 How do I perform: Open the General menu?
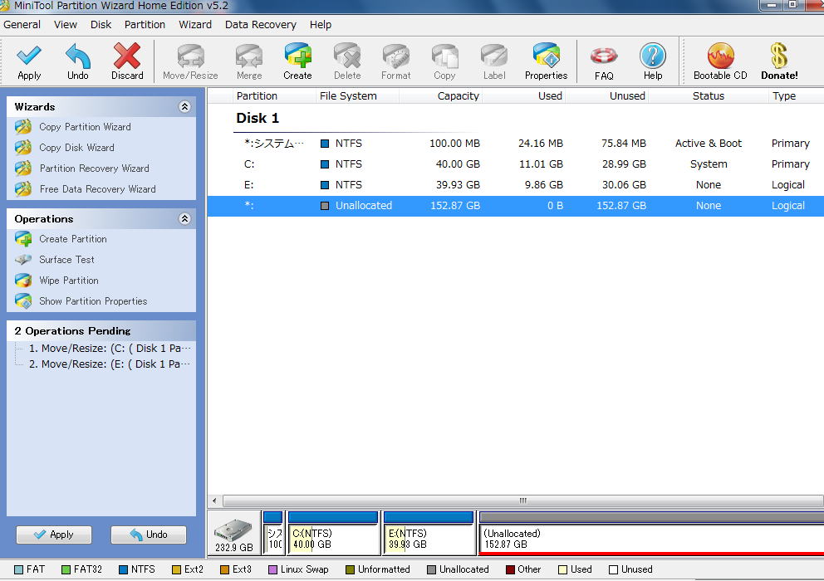[x=22, y=25]
